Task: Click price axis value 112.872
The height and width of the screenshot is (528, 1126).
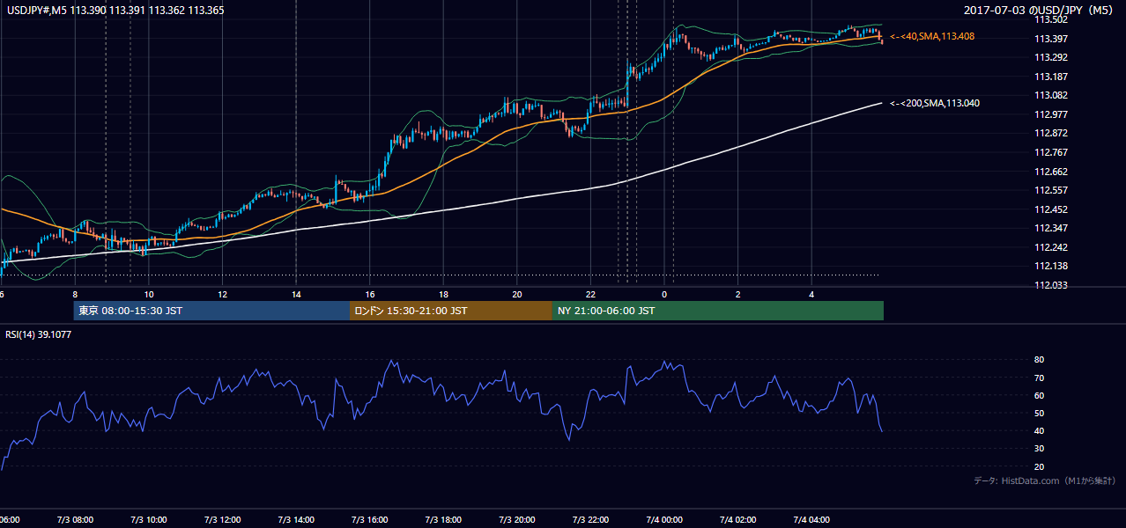Action: coord(1050,133)
